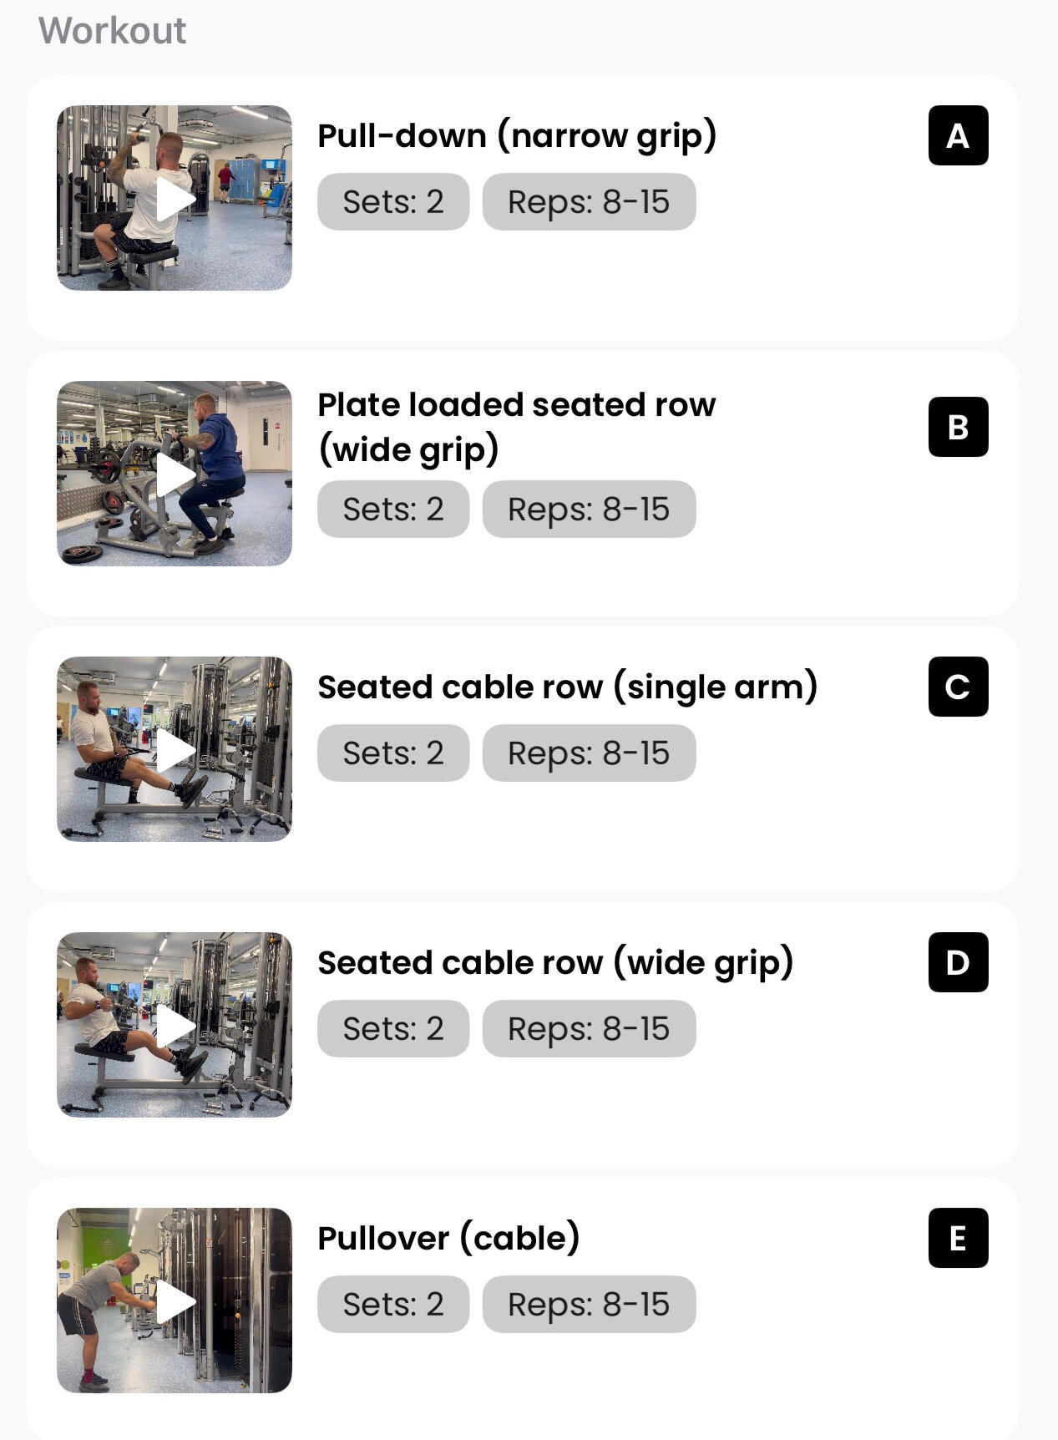Tap Sets: 2 chip under Pull-down

[393, 201]
